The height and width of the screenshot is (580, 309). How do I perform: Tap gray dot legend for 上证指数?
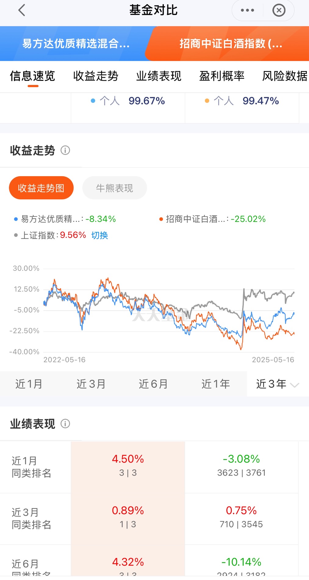pos(16,235)
